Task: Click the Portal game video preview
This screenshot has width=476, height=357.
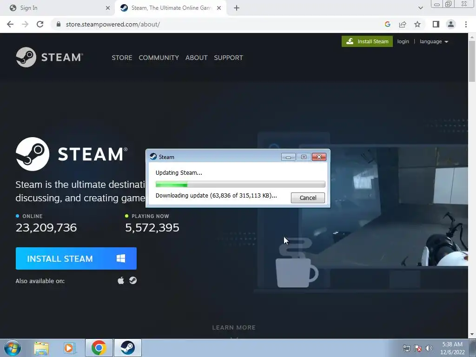Action: click(x=383, y=206)
